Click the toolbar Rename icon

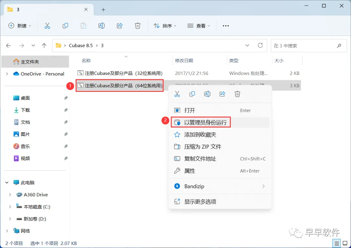pyautogui.click(x=101, y=26)
